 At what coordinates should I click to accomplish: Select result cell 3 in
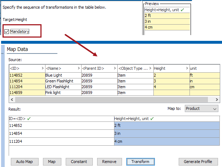[167, 133]
